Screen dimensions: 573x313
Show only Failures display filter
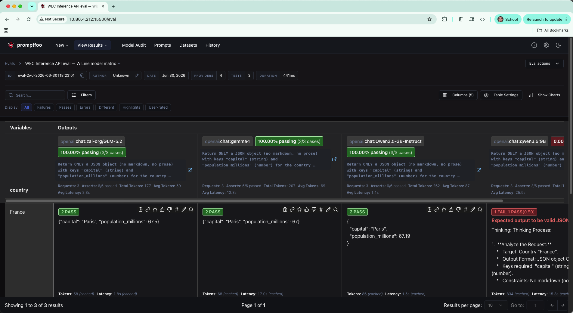[44, 107]
